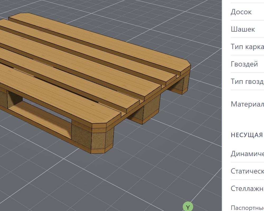Screen dimensions: 264x211
Task: Select the Досок row in the panel
Action: [247, 12]
